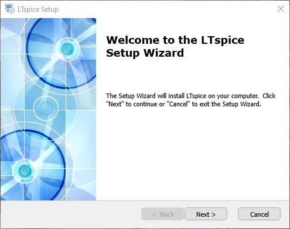Click the LTspice Setup installer icon in title bar
The width and height of the screenshot is (290, 229).
pos(9,9)
